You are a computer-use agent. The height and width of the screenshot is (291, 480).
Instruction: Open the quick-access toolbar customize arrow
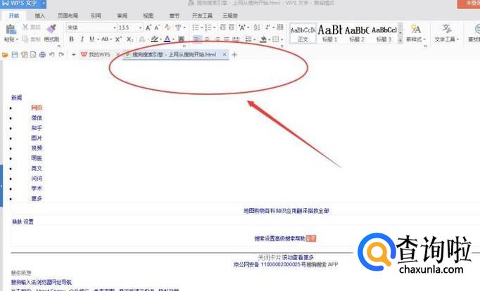click(x=73, y=55)
